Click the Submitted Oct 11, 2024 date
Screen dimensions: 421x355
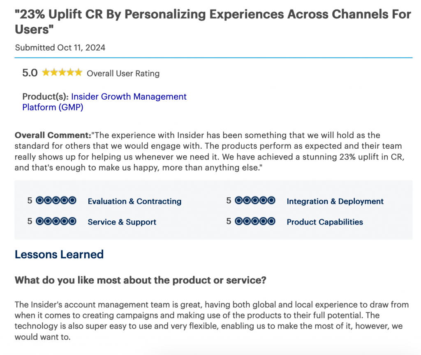point(60,47)
